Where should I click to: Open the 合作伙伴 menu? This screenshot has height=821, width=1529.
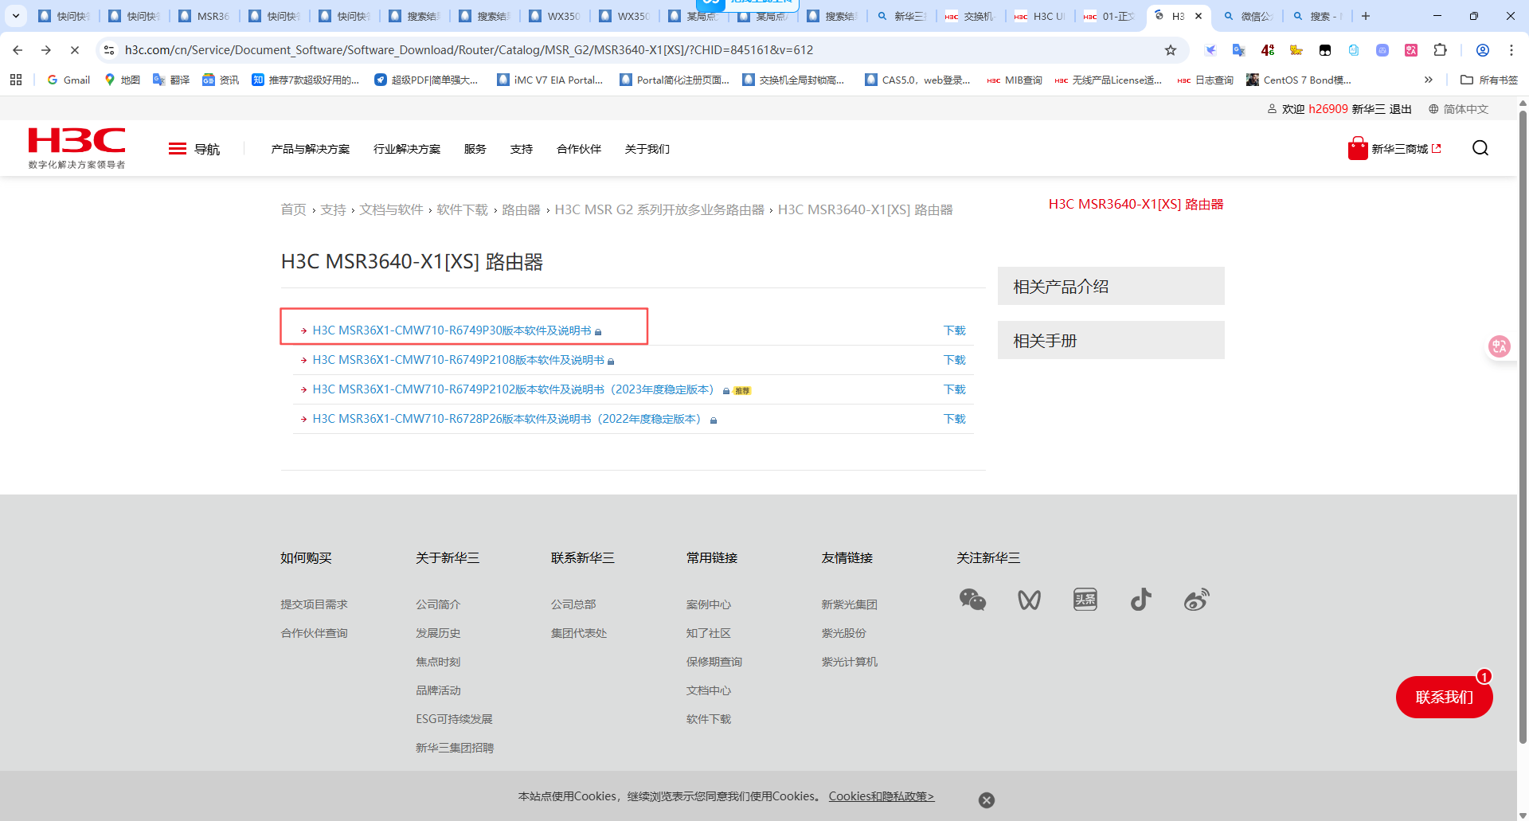click(x=579, y=149)
